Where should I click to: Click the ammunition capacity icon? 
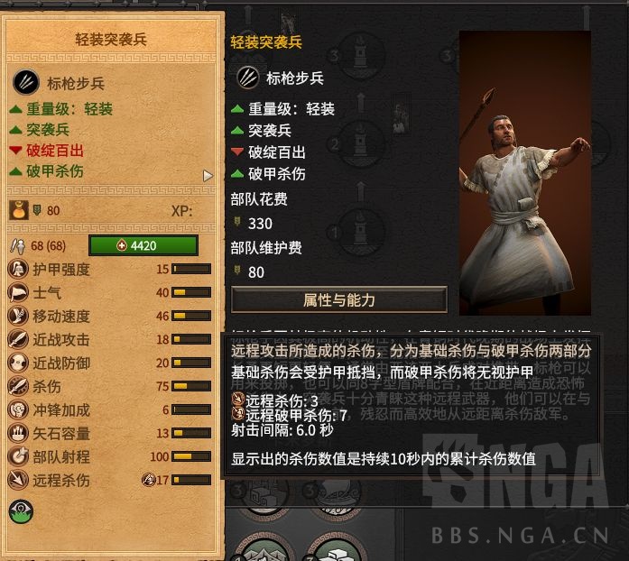pos(18,433)
